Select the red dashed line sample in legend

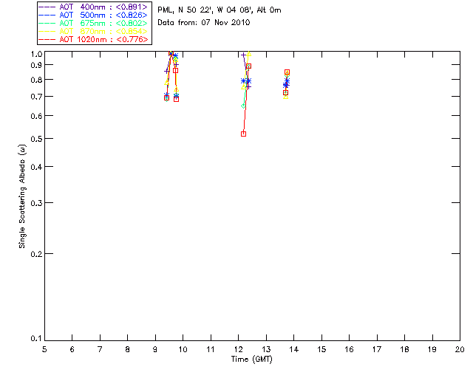(x=47, y=39)
